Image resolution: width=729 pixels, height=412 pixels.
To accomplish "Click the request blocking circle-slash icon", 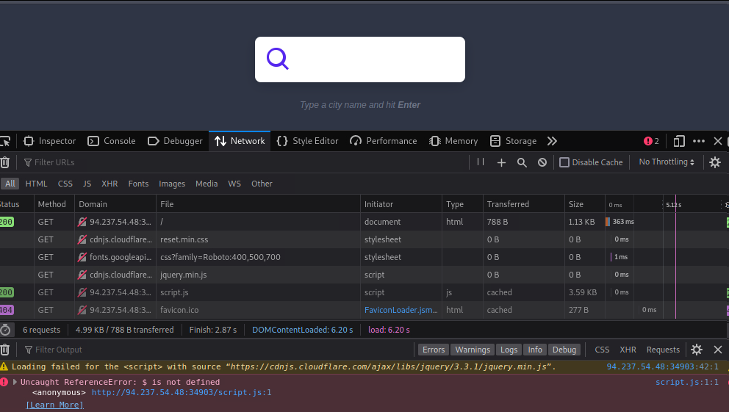I will coord(542,162).
